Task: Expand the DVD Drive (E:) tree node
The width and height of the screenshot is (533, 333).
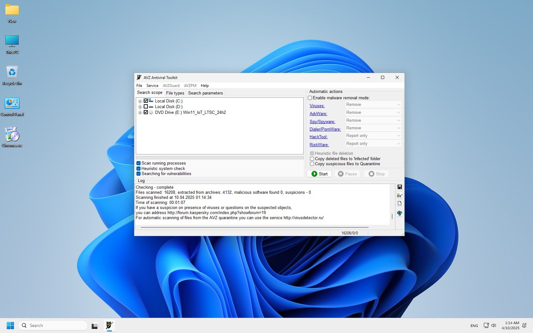Action: tap(140, 113)
